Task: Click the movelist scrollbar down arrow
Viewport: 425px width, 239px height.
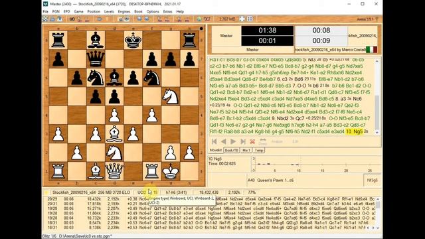Action: 377,133
